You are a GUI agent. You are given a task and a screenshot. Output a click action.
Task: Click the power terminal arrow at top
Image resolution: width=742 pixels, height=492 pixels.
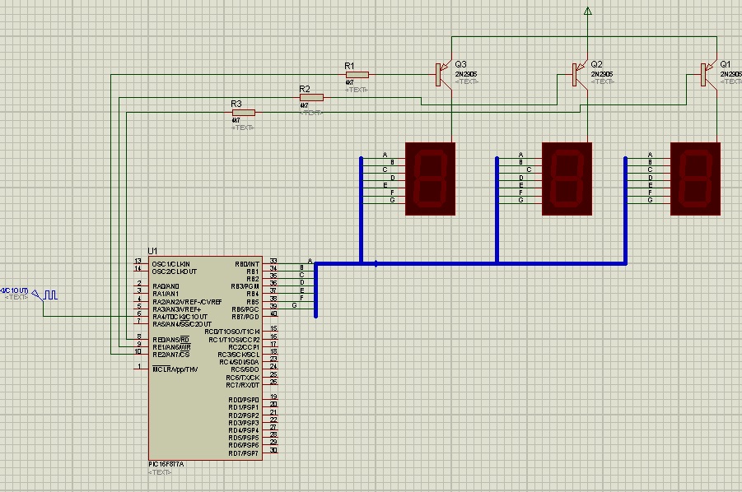coord(587,12)
